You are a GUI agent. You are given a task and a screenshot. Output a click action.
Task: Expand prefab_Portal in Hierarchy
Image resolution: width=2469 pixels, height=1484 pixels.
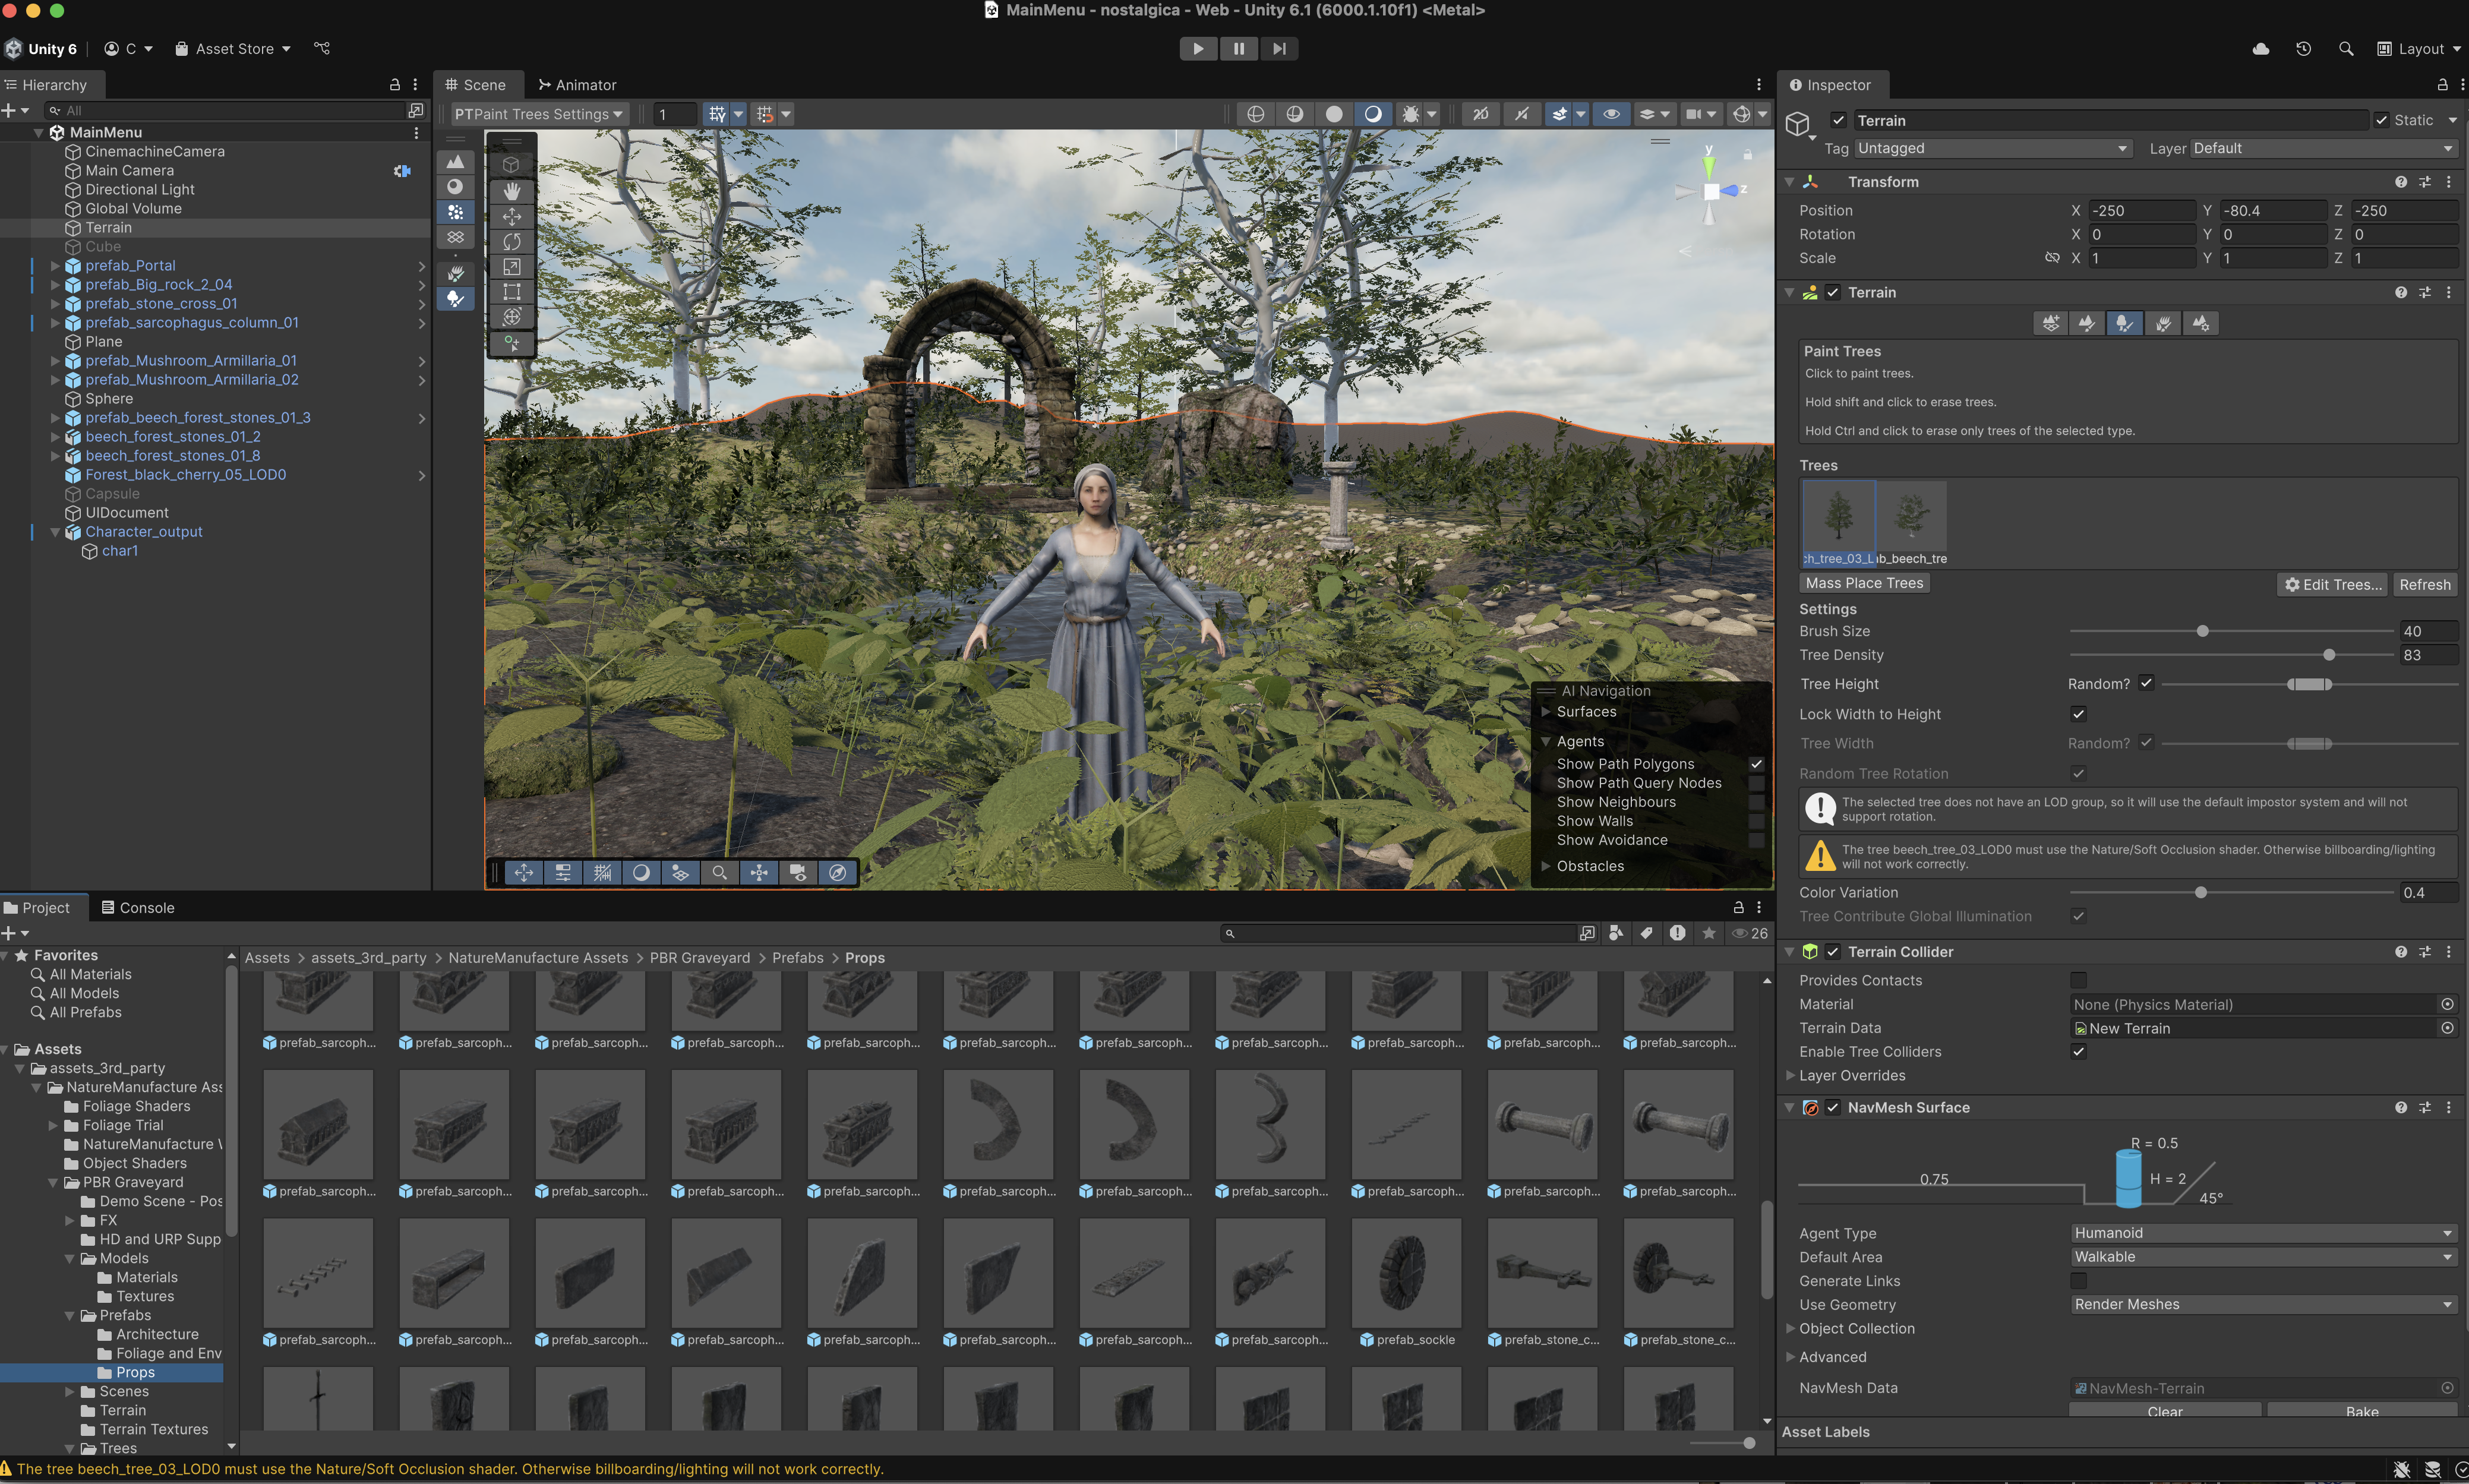55,266
